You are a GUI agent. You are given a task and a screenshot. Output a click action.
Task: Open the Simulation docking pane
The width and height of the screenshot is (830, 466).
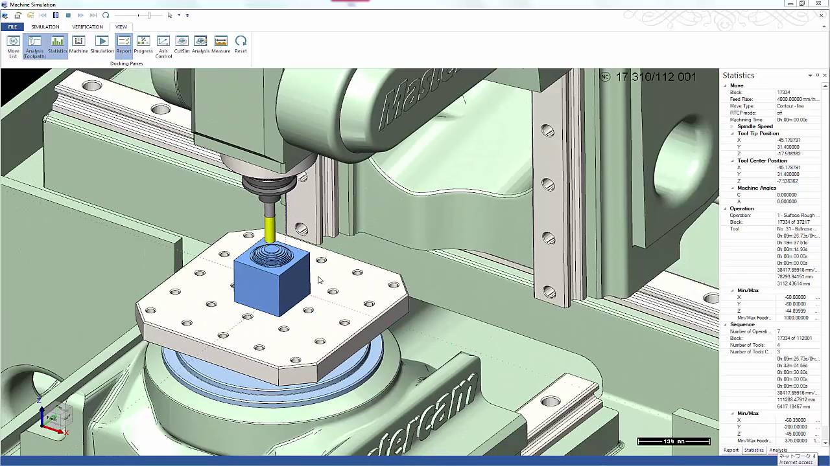pos(101,45)
